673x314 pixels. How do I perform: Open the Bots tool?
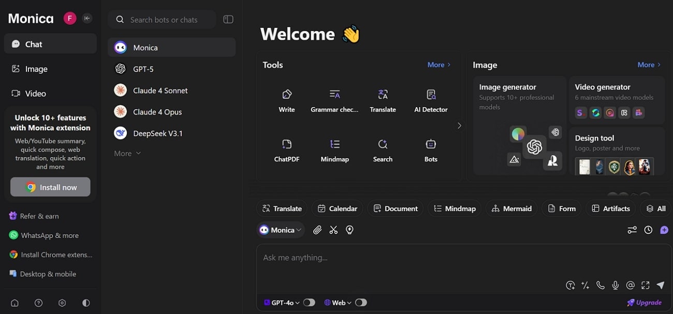click(x=431, y=151)
